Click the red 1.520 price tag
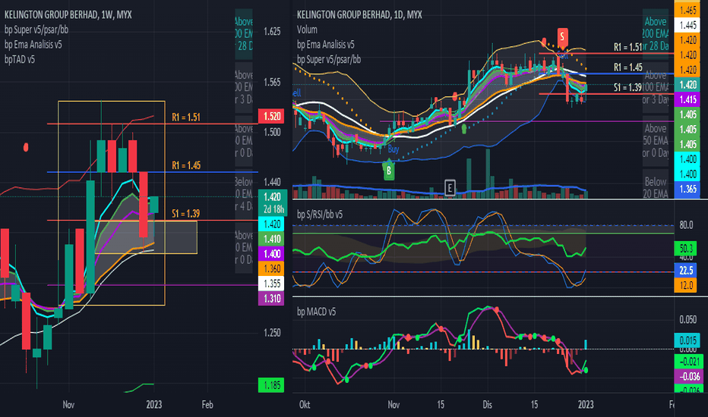708x417 pixels. (271, 116)
